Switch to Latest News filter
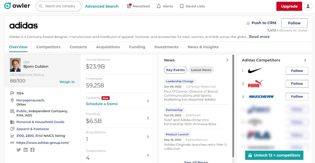 pyautogui.click(x=201, y=70)
